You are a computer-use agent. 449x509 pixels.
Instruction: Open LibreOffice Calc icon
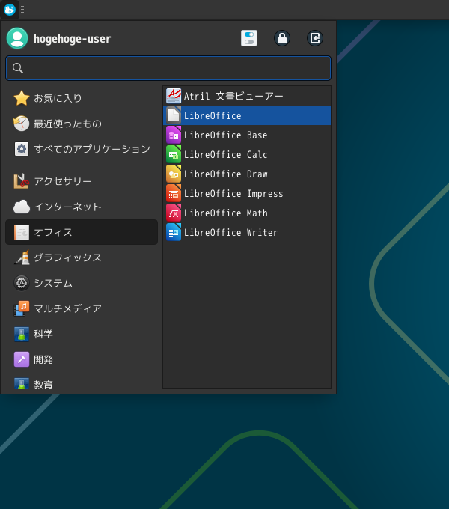point(174,154)
